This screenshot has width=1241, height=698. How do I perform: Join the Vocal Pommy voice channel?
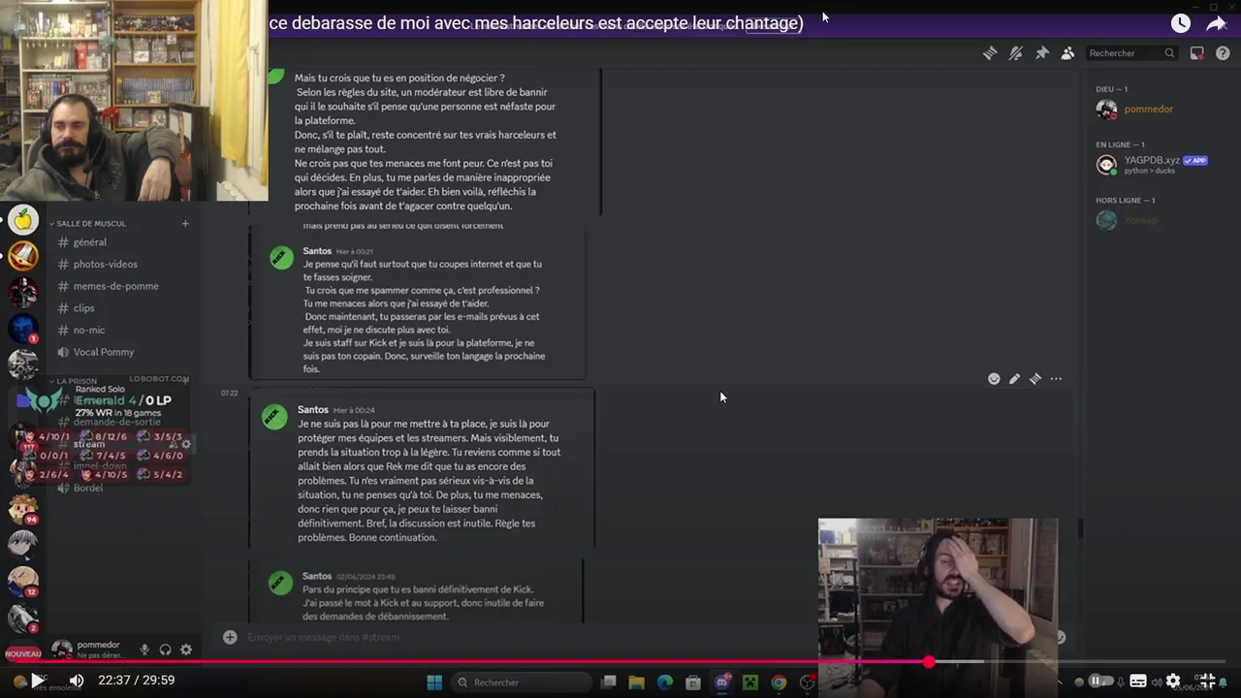click(104, 352)
